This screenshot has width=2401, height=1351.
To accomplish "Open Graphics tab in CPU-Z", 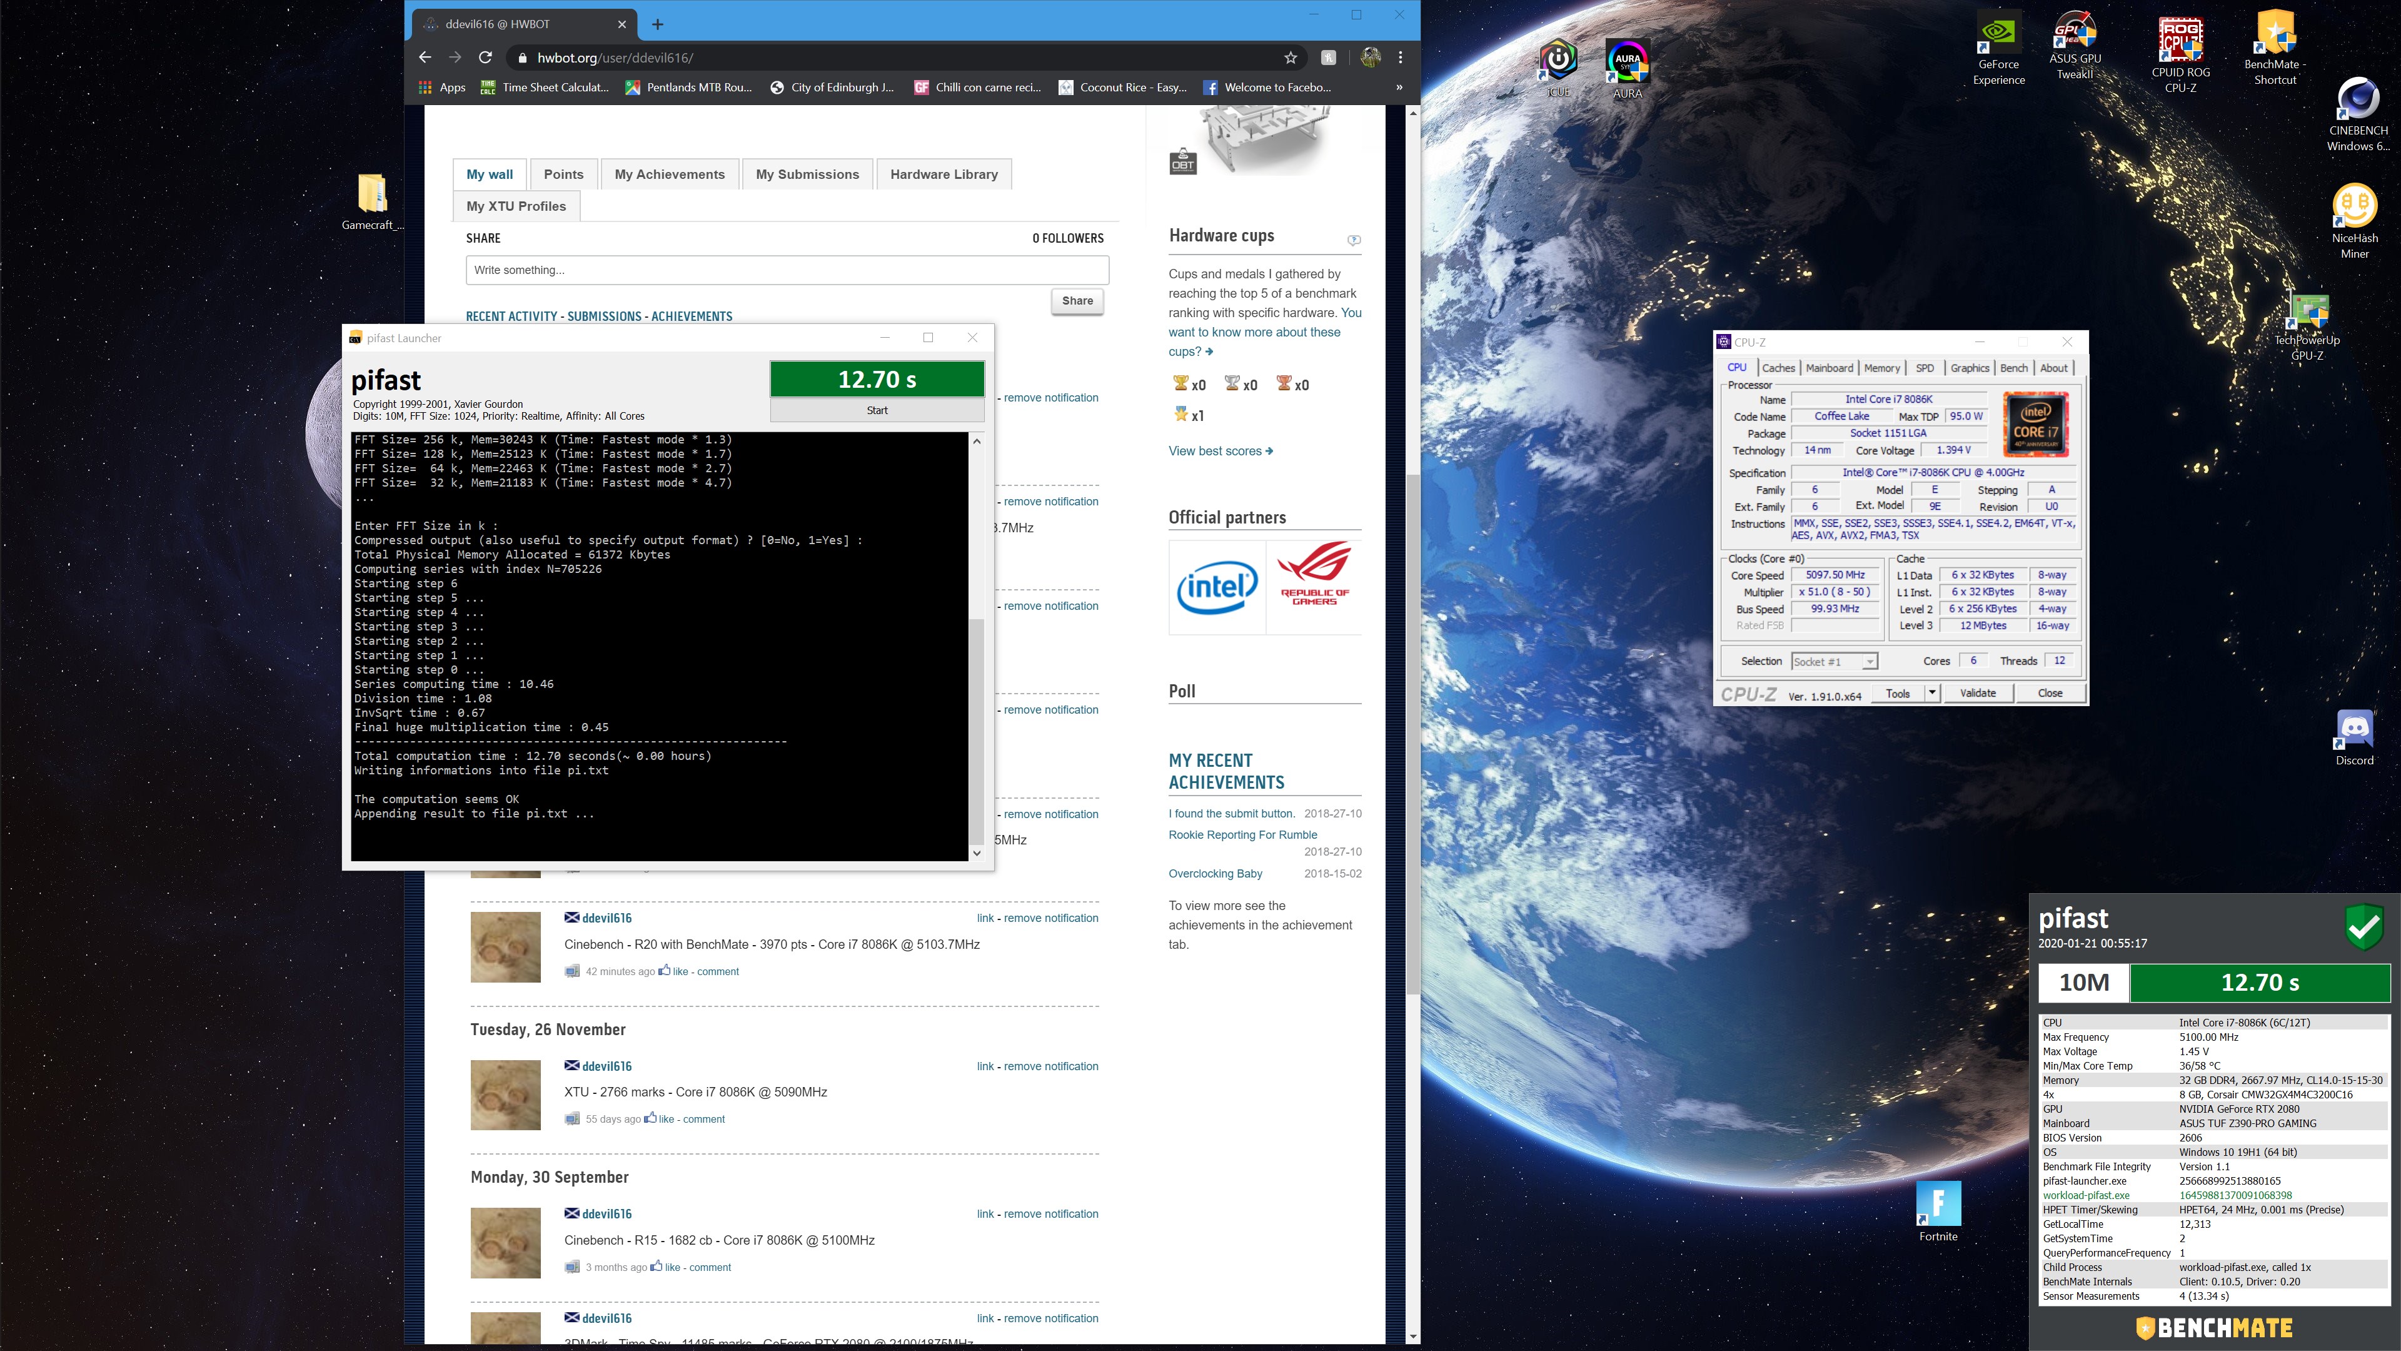I will 1970,368.
